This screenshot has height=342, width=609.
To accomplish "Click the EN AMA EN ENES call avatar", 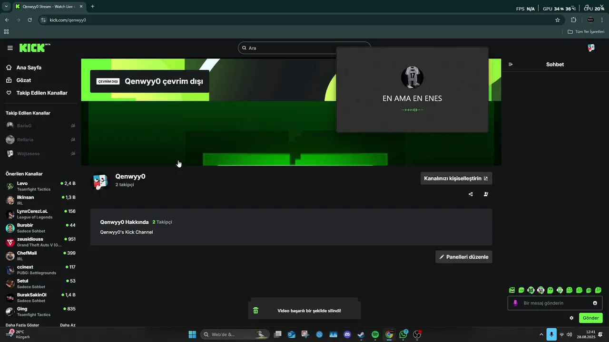I will pos(412,77).
